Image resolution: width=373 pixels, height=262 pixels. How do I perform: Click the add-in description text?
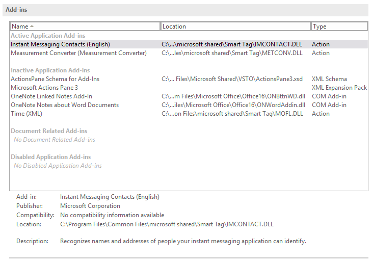183,241
